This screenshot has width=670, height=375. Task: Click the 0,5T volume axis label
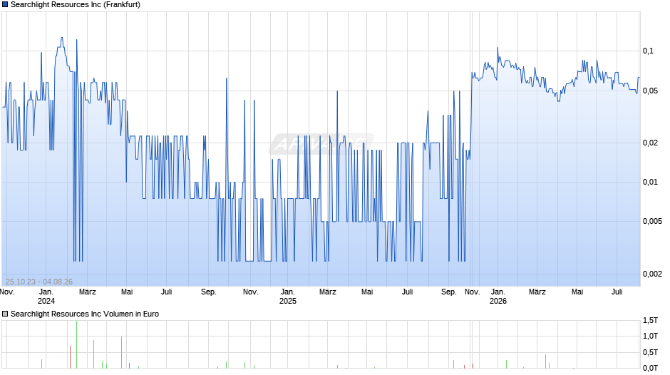(650, 352)
